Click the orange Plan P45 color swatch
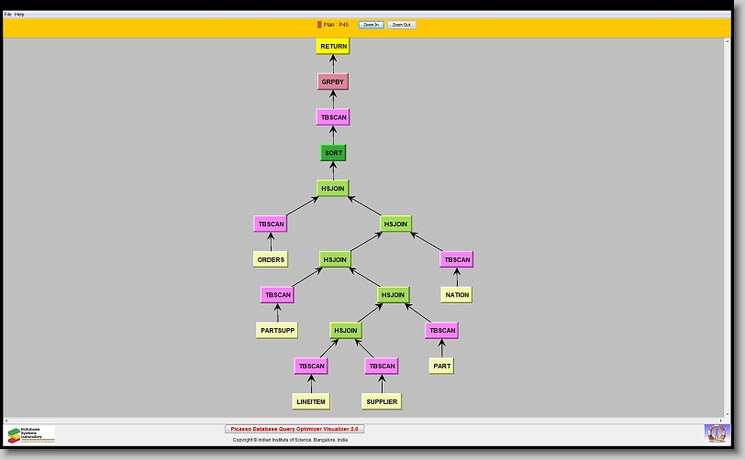This screenshot has height=460, width=745. 319,25
